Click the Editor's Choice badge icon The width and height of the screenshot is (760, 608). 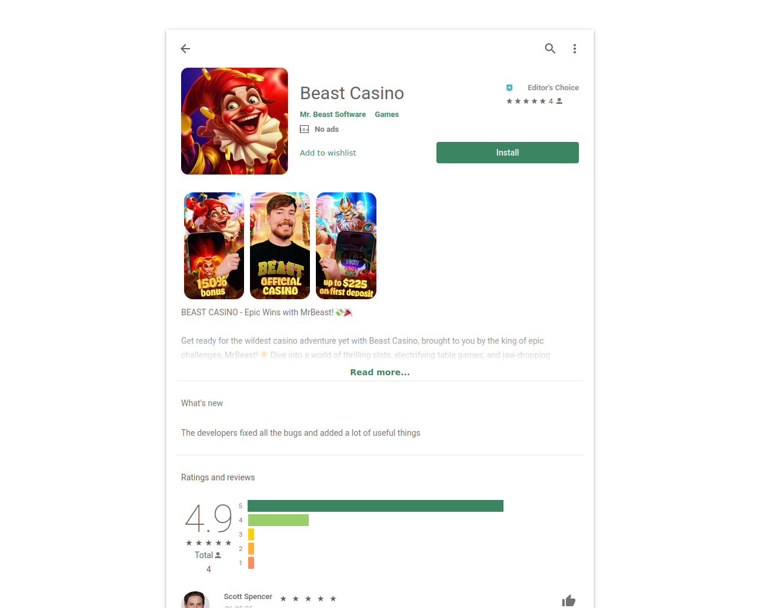point(509,88)
